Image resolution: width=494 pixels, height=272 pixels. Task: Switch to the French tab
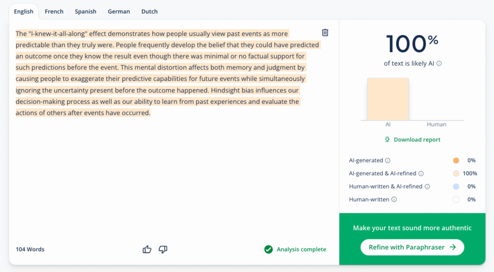(54, 12)
